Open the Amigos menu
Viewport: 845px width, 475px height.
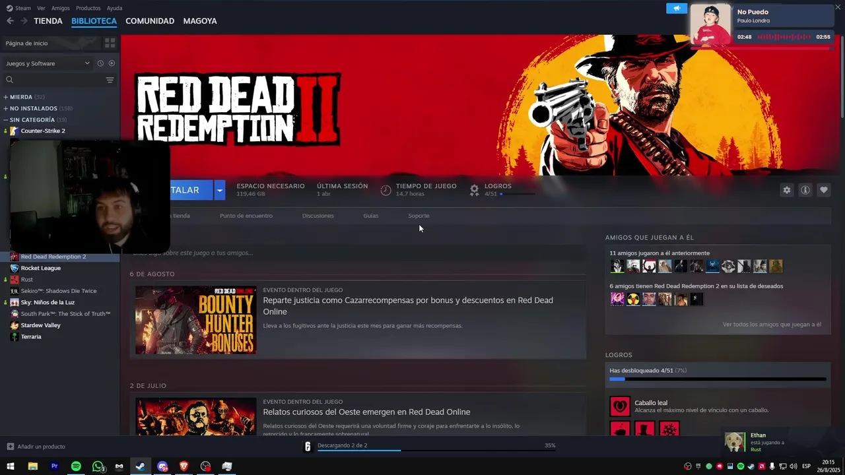pyautogui.click(x=60, y=8)
